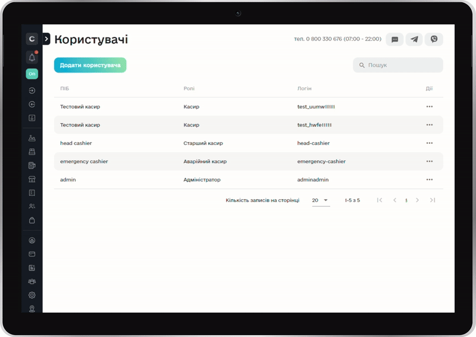Open actions menu for test_hwfe user
Screen dimensions: 476x337
(x=429, y=125)
